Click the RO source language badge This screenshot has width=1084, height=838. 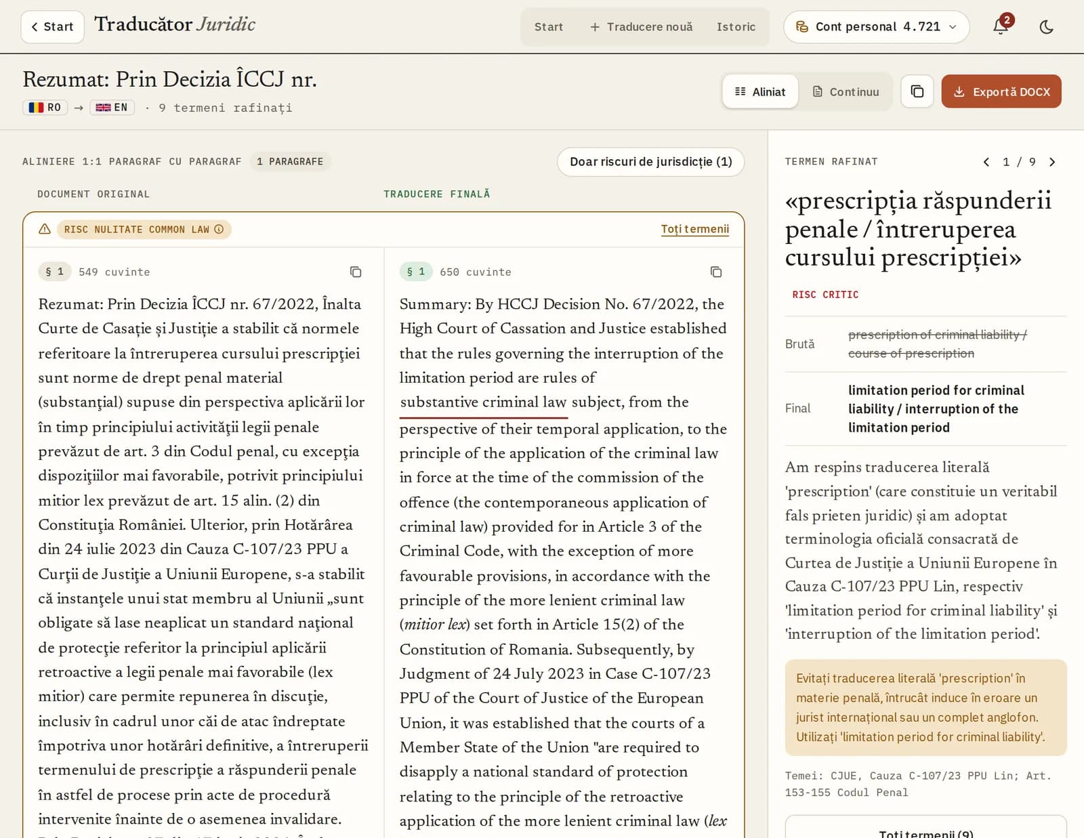click(45, 108)
